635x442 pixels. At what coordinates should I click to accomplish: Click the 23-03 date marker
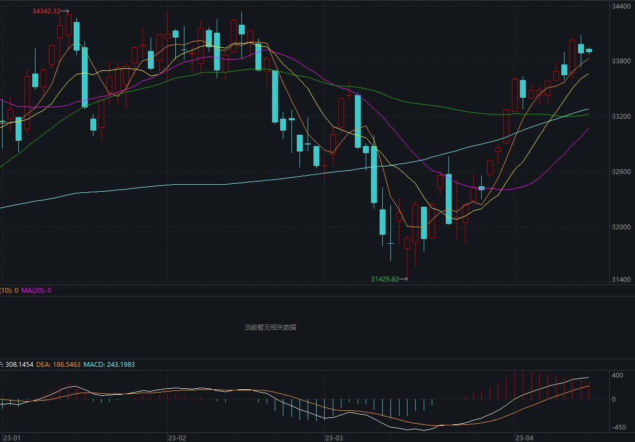(334, 438)
